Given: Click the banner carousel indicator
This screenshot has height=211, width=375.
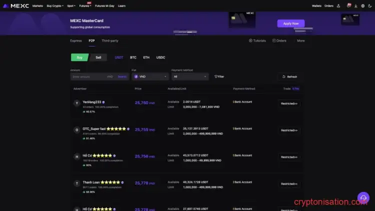Looking at the screenshot, I should click(x=185, y=32).
